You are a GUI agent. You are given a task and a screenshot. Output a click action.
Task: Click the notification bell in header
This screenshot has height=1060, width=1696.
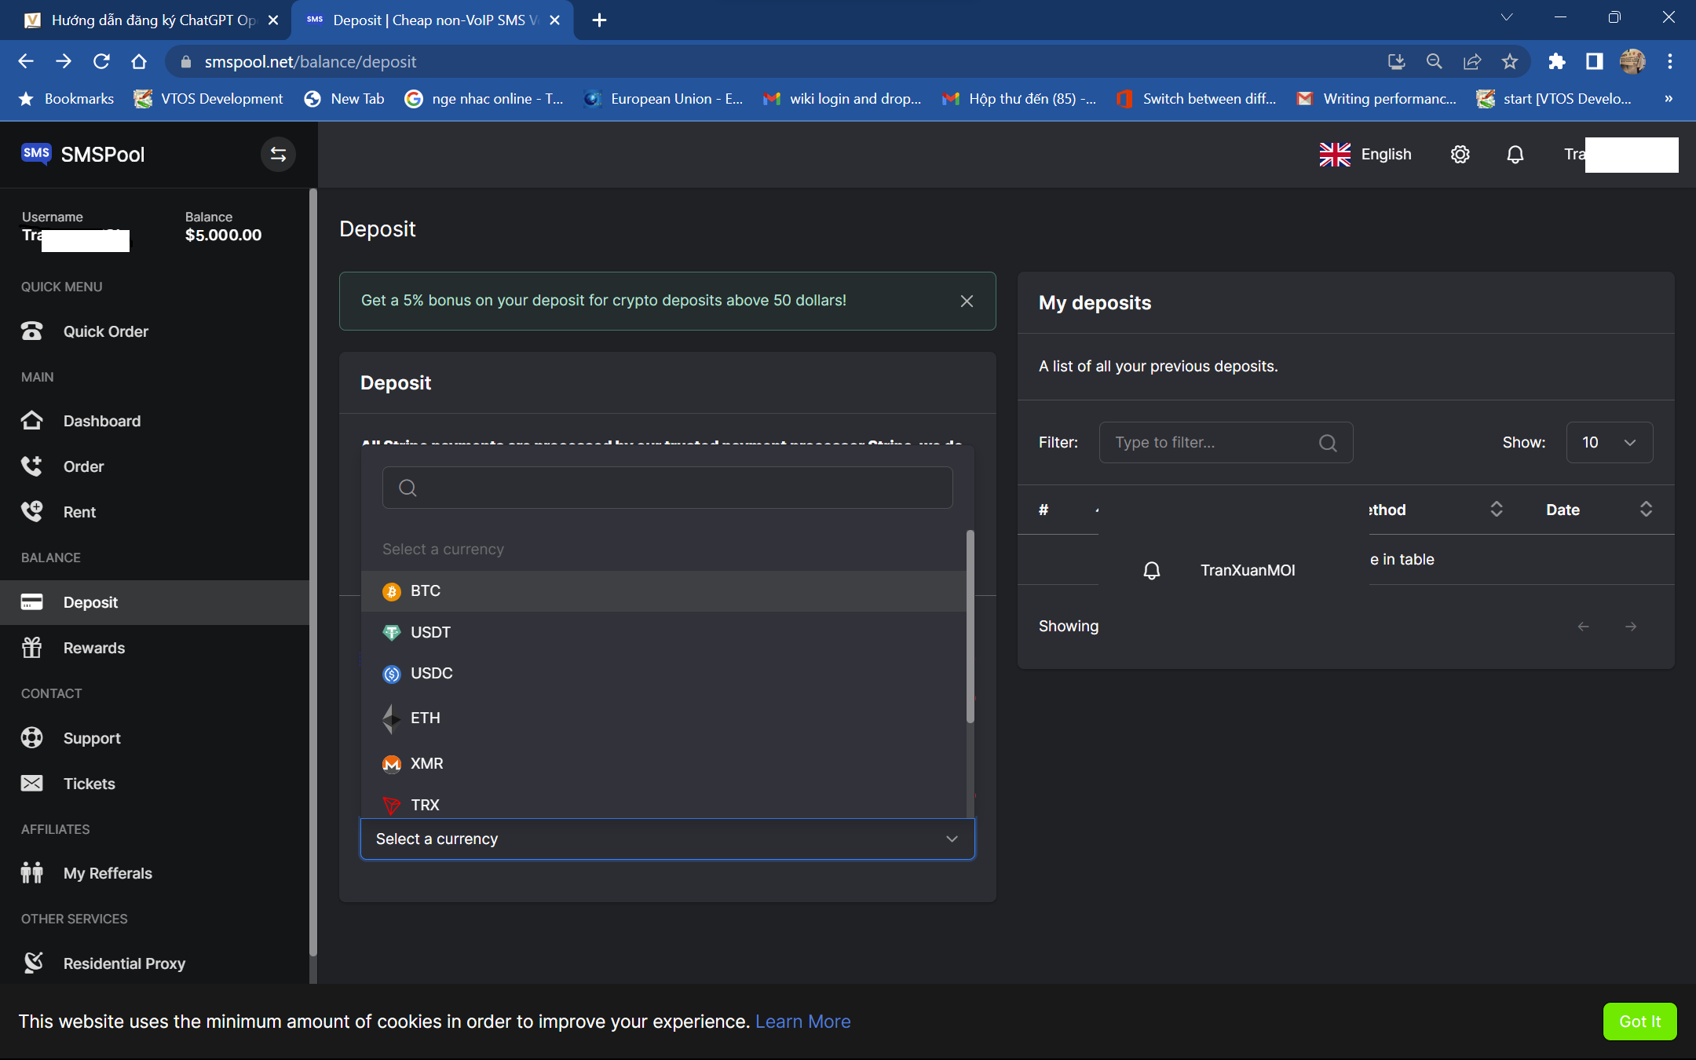[x=1515, y=155]
